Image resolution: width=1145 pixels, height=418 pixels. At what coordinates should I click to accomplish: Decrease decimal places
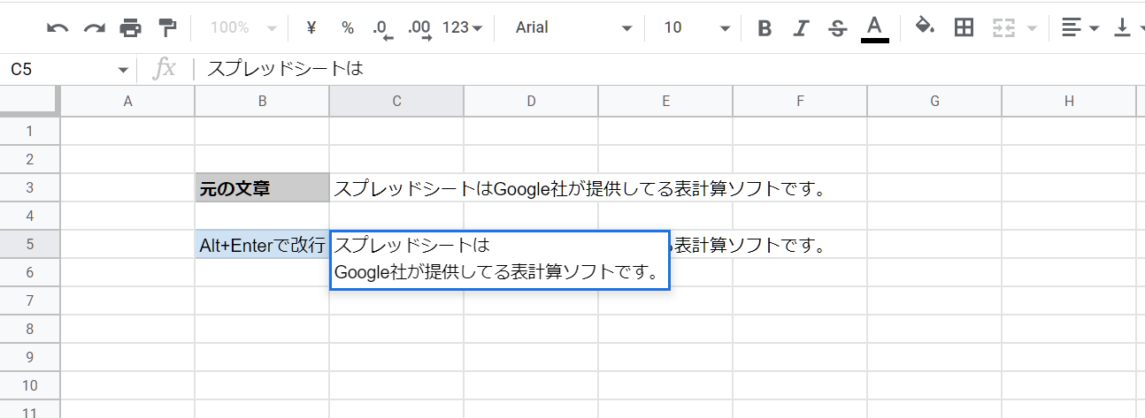click(381, 29)
